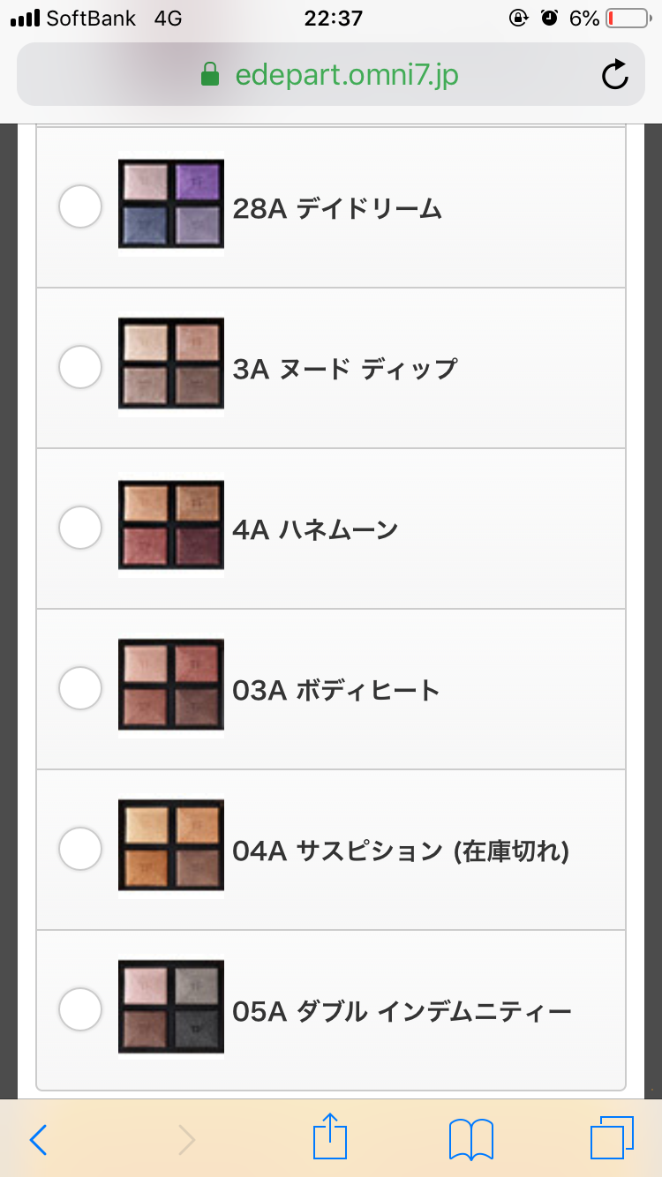Tap the green padlock security icon
The width and height of the screenshot is (662, 1177).
click(x=210, y=75)
